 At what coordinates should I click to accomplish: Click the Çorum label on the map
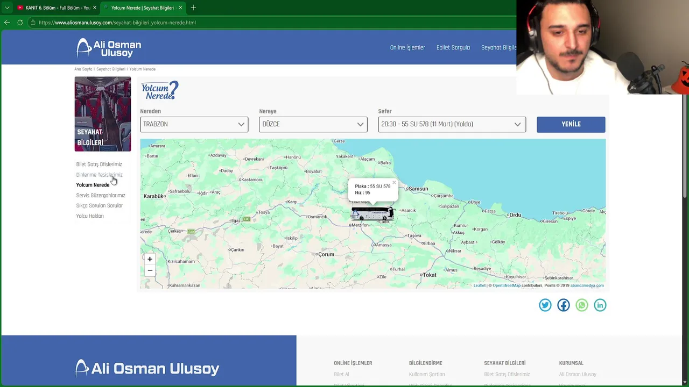coord(326,254)
